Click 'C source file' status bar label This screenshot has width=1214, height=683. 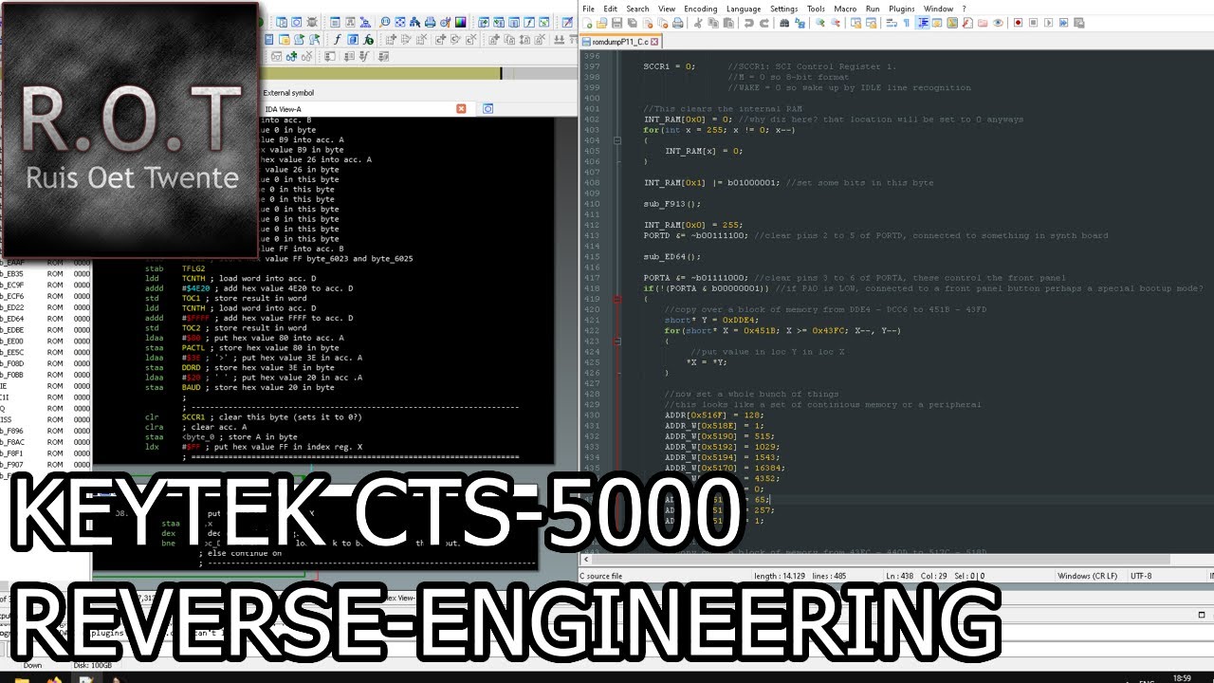(x=601, y=576)
